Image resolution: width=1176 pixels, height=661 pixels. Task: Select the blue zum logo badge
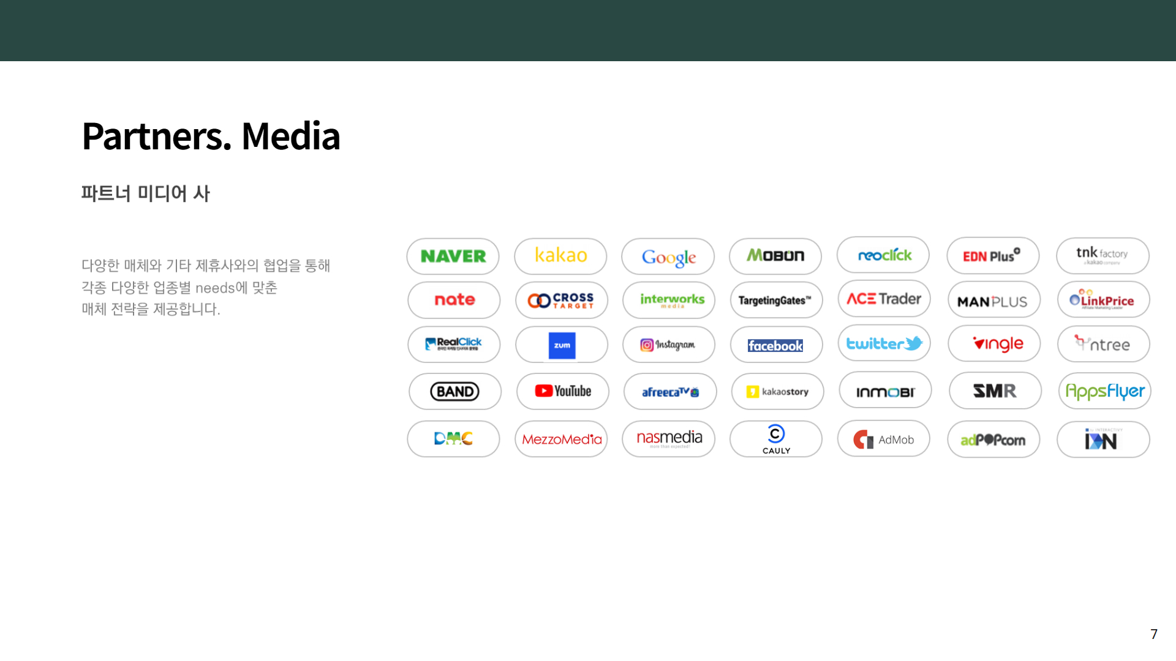point(562,345)
